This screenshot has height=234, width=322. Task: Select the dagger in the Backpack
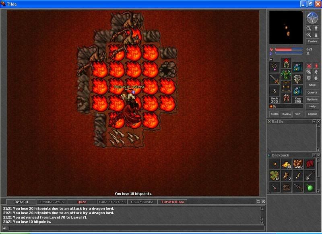point(275,188)
